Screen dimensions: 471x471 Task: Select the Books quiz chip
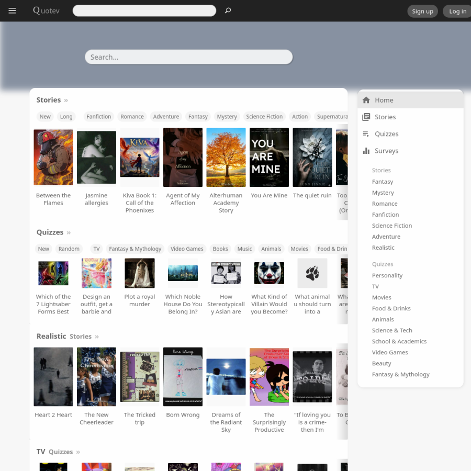tap(220, 249)
